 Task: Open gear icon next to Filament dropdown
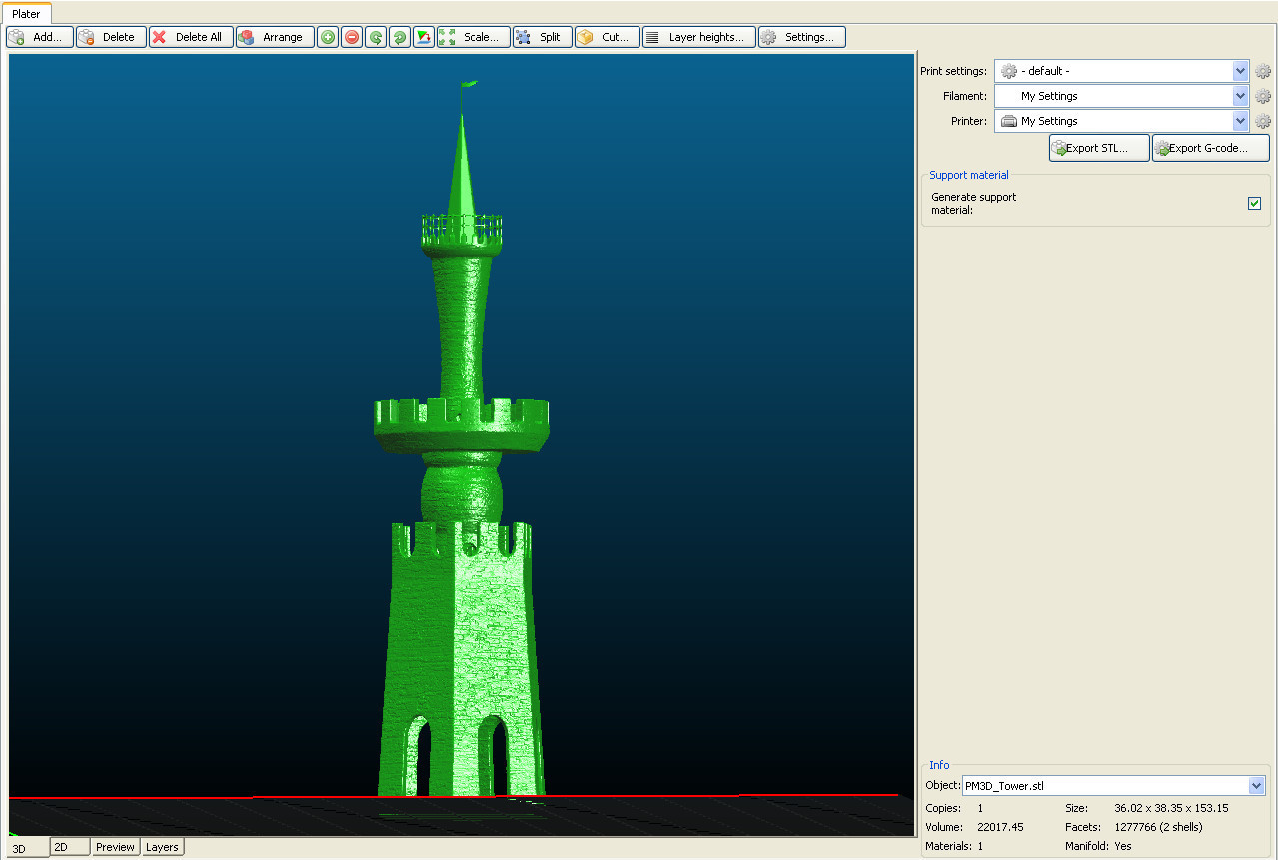(x=1263, y=97)
